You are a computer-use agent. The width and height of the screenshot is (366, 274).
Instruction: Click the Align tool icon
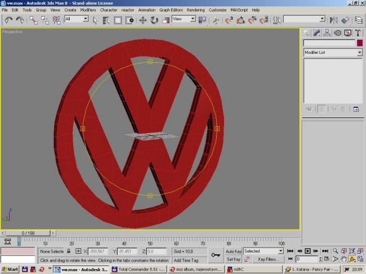(345, 20)
